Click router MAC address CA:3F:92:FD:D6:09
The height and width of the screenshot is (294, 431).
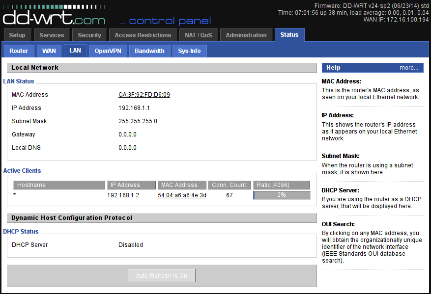click(x=144, y=95)
